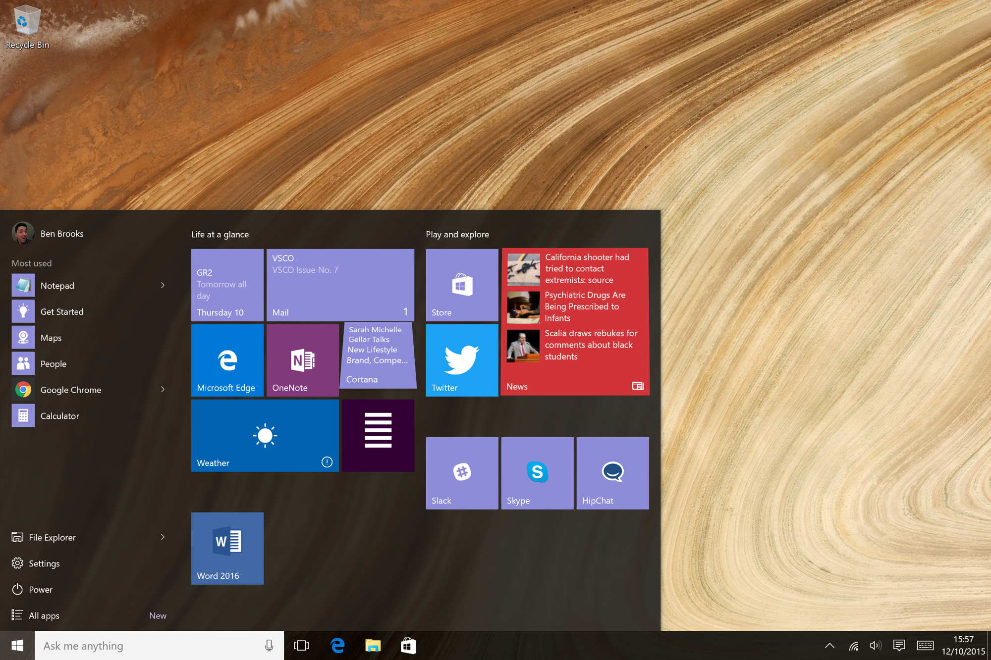Viewport: 991px width, 660px height.
Task: Open the Cortana news tile
Action: click(378, 355)
